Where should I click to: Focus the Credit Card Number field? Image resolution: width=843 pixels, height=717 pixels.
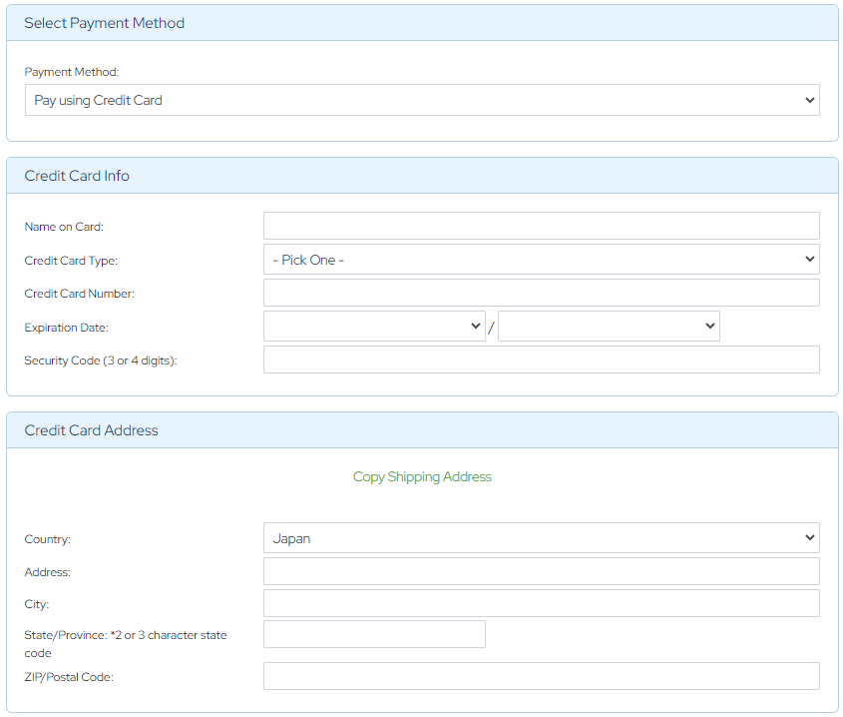click(541, 293)
